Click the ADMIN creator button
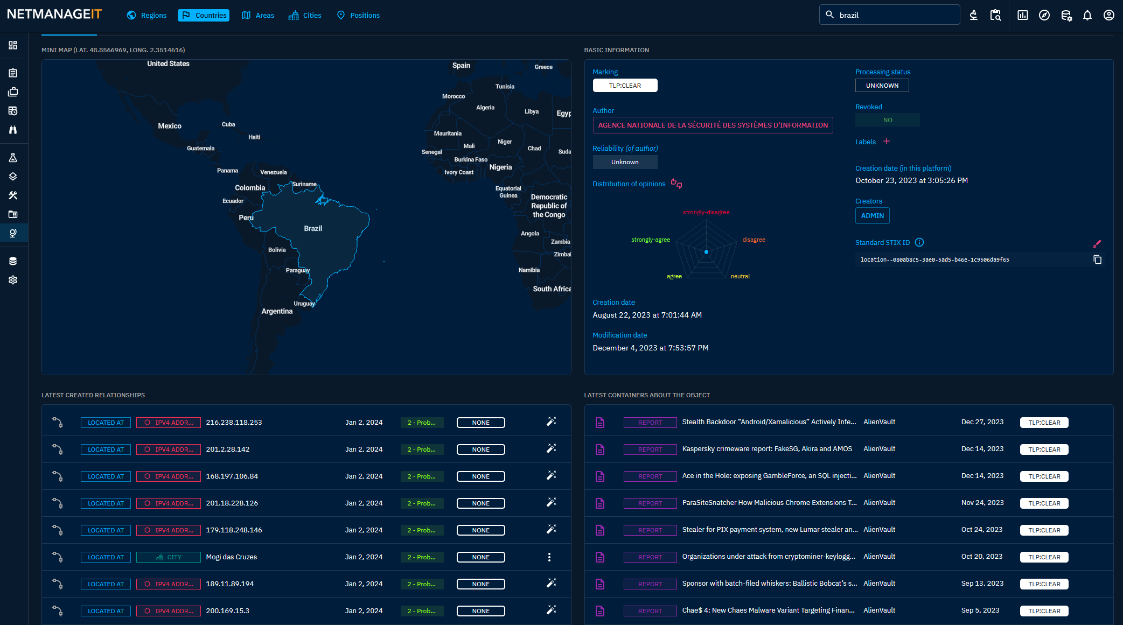This screenshot has width=1123, height=625. point(872,215)
